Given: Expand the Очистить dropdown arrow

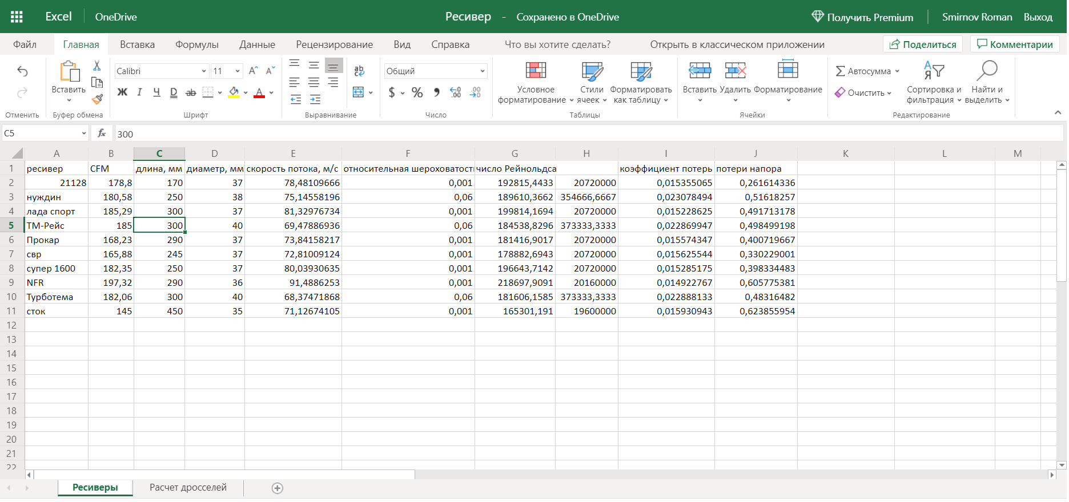Looking at the screenshot, I should [889, 93].
